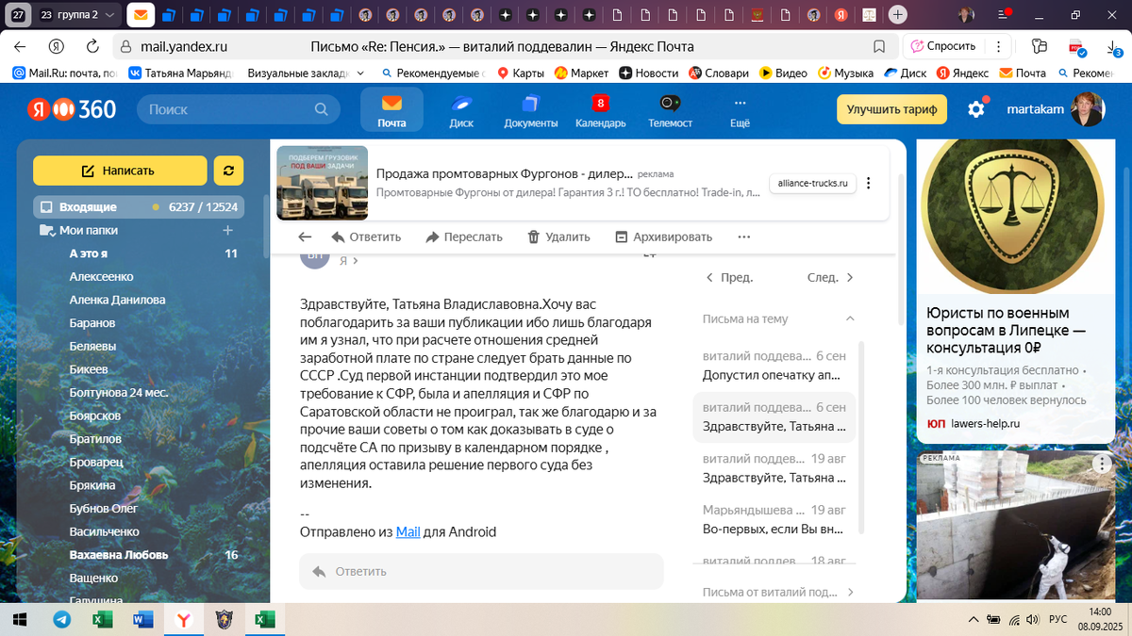
Task: Open Яндекс Диск in the top navigation
Action: pyautogui.click(x=461, y=110)
